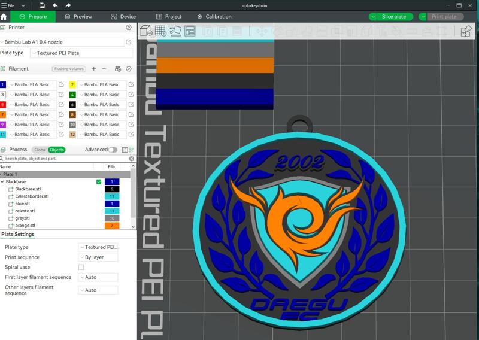Open First layer filament sequence dropdown
This screenshot has width=479, height=340.
[x=98, y=277]
